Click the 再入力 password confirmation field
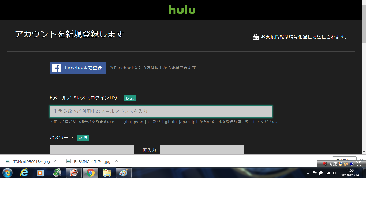 click(x=202, y=150)
